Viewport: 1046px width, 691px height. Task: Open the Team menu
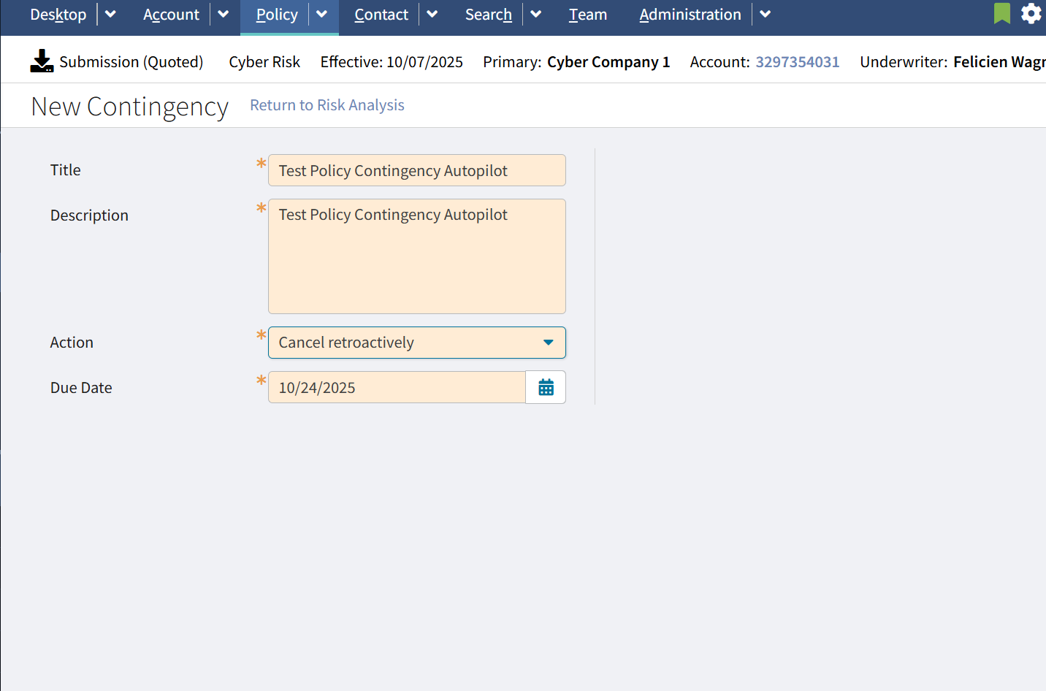pyautogui.click(x=587, y=14)
